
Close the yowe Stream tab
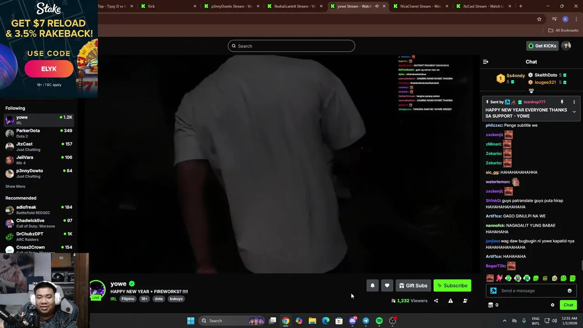tap(384, 6)
